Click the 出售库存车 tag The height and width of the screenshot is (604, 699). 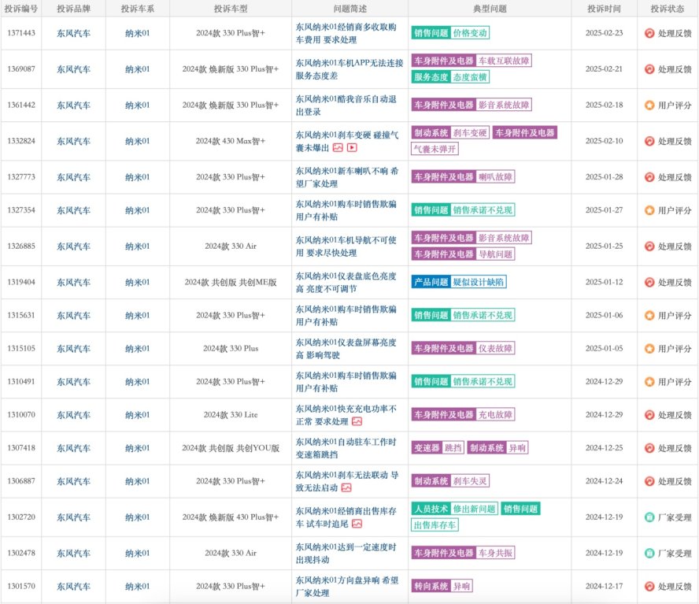tap(435, 525)
